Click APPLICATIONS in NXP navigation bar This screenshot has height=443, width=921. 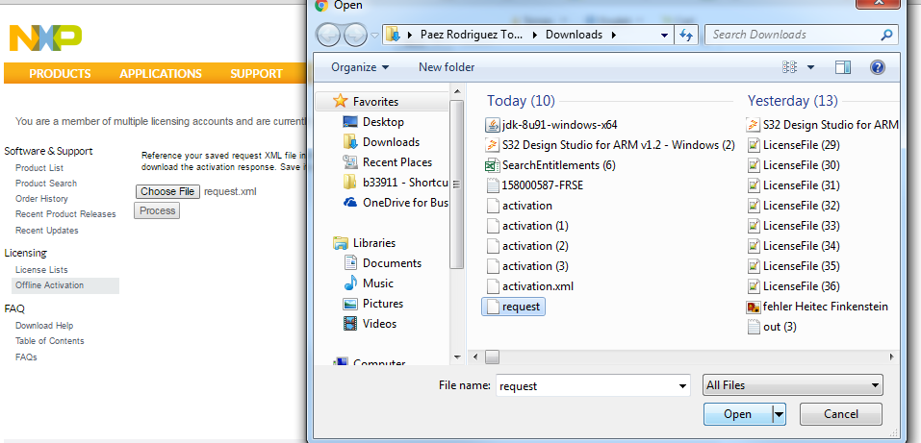pos(161,74)
